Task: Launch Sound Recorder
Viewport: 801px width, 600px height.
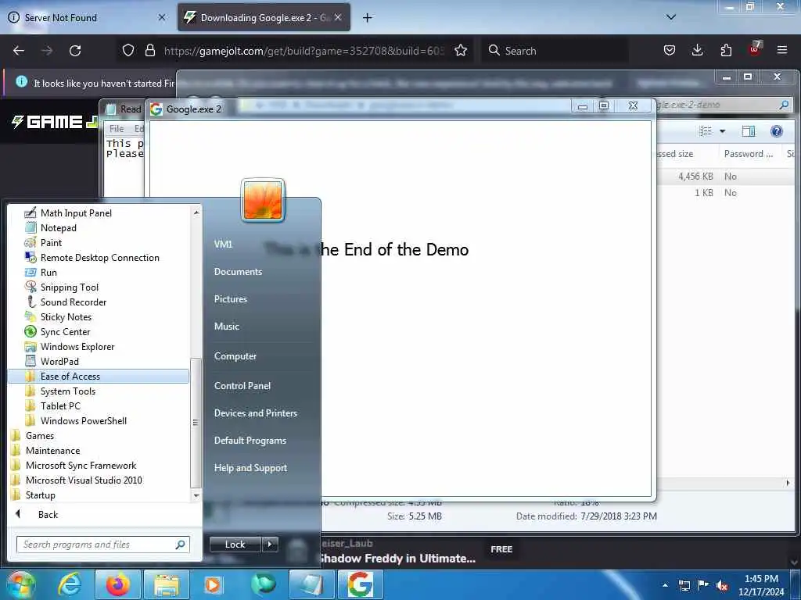Action: coord(73,302)
